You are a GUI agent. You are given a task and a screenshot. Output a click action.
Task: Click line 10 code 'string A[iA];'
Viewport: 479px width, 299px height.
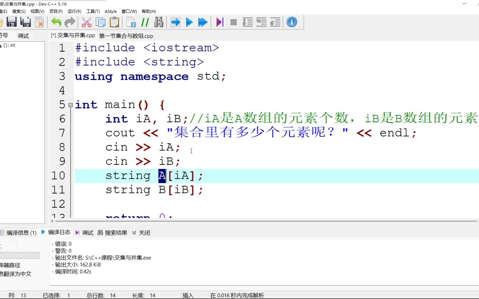point(154,176)
